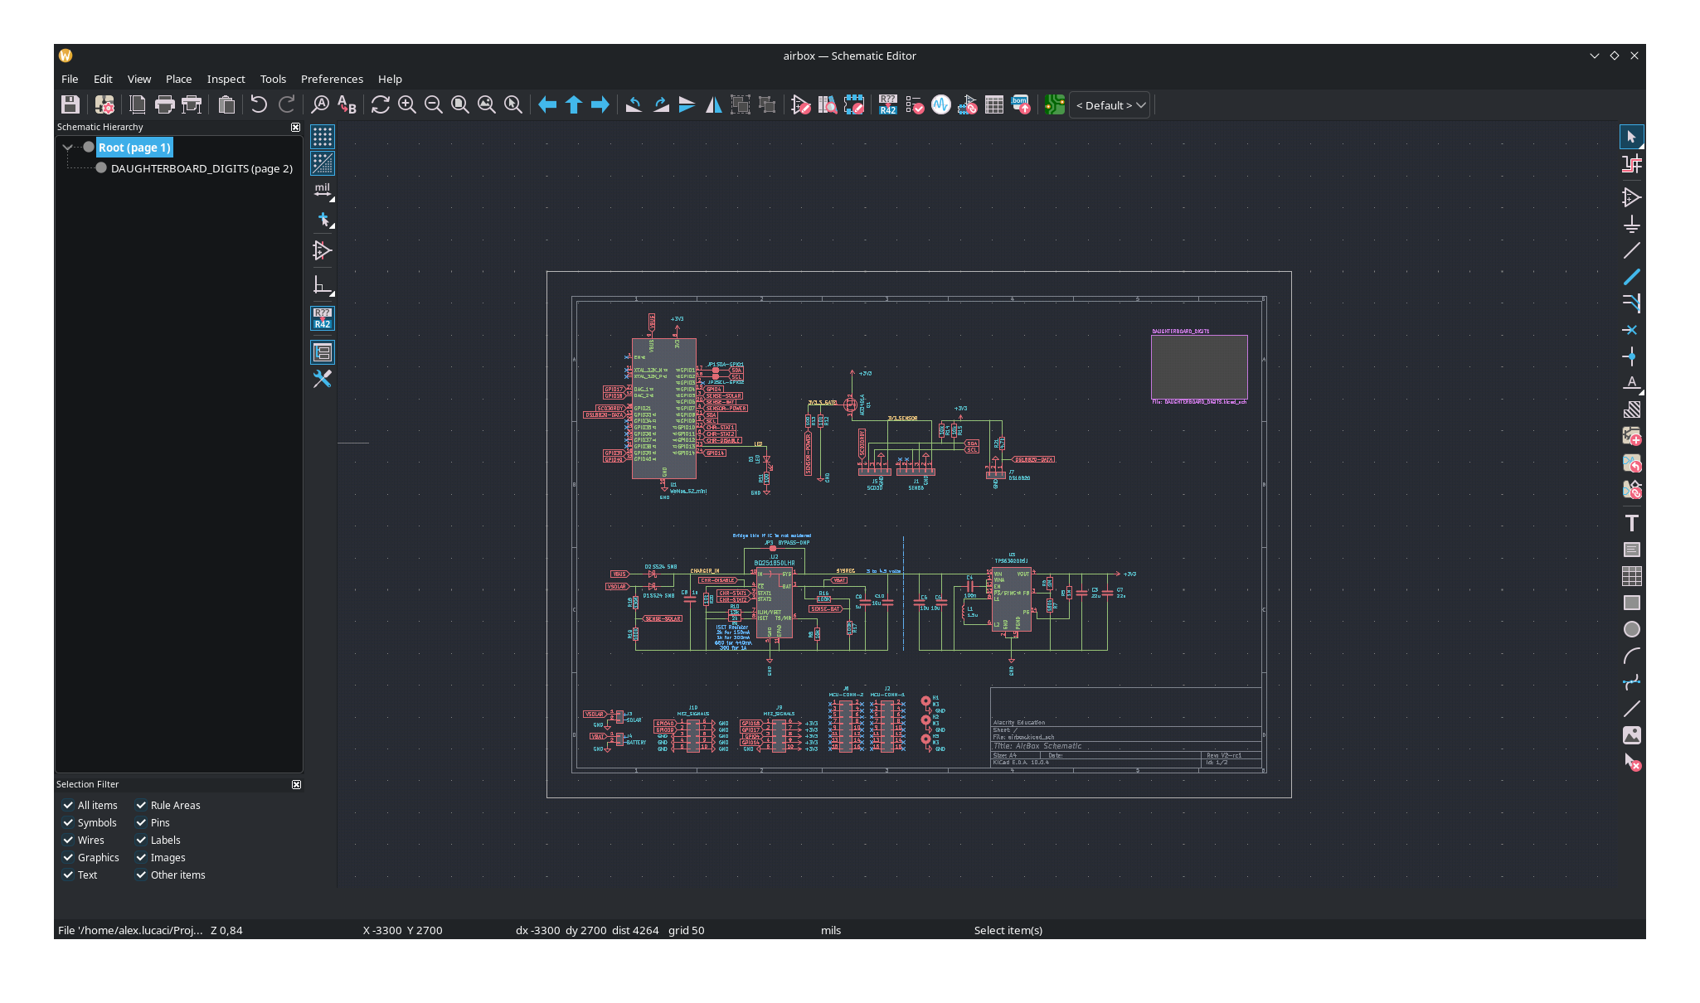Open the Place menu
The width and height of the screenshot is (1700, 1003).
pyautogui.click(x=178, y=79)
